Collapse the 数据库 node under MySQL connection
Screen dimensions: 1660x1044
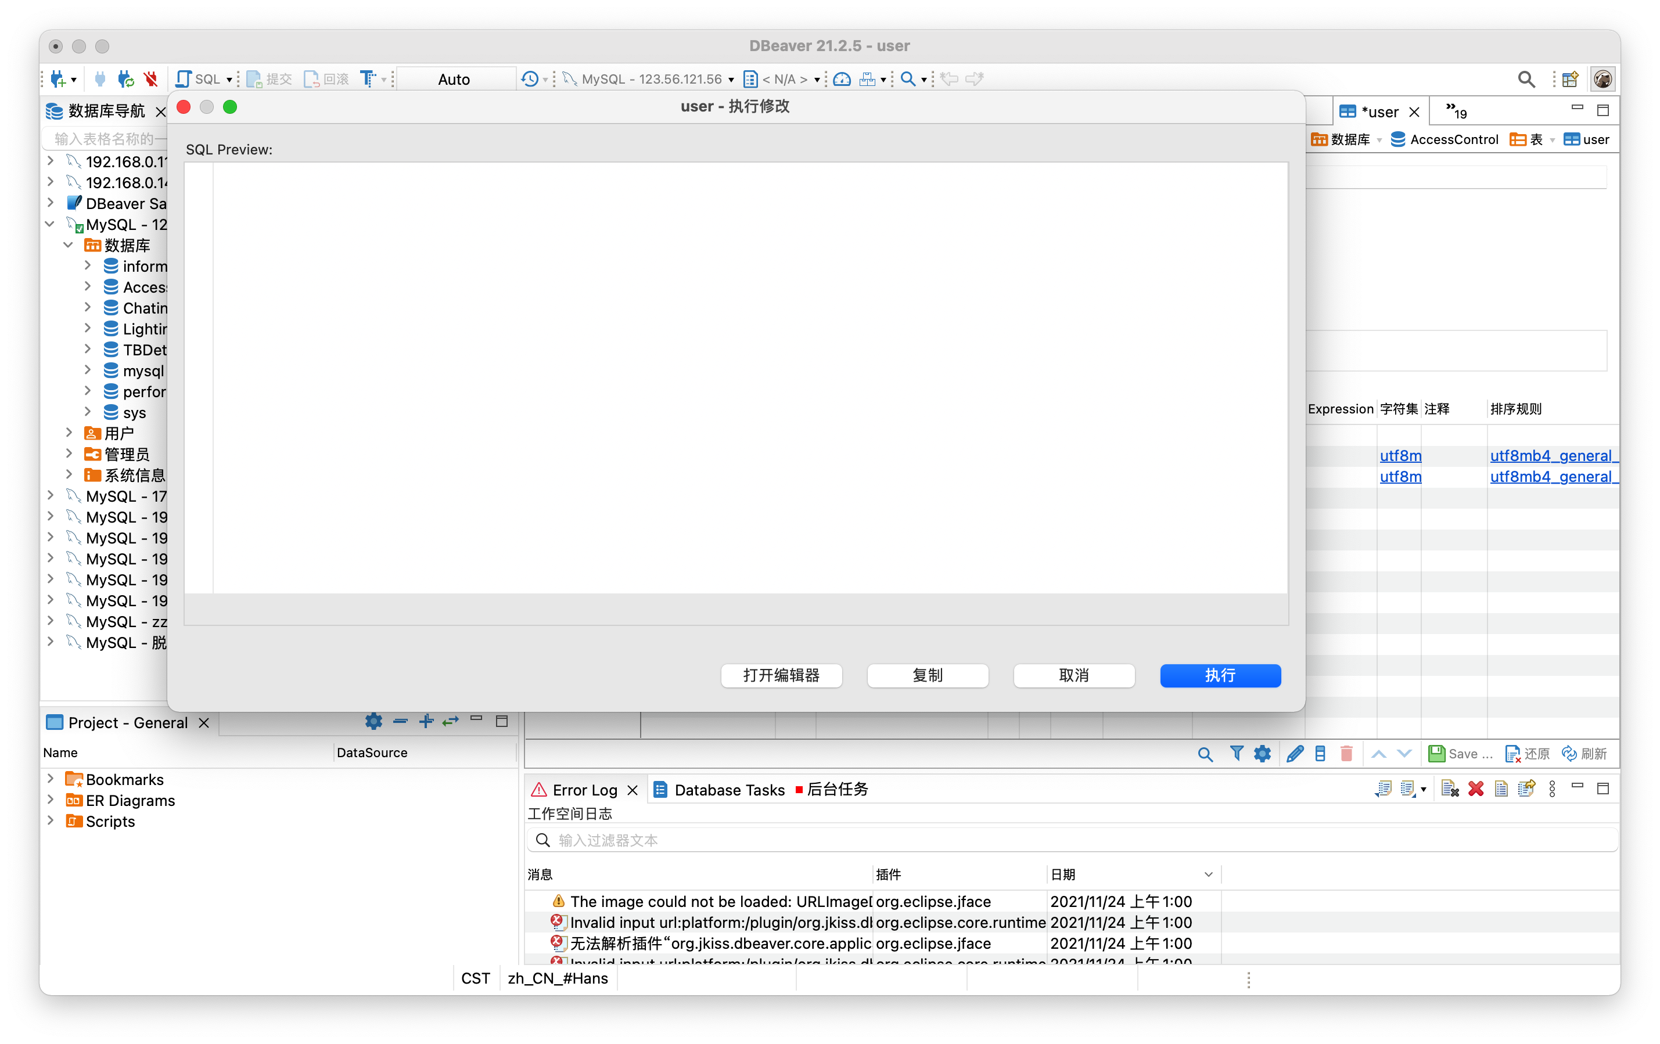click(x=69, y=244)
